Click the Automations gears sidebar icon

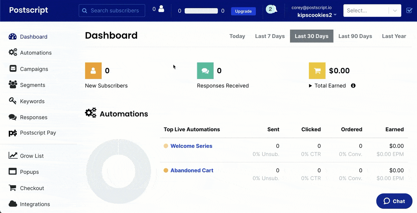pos(13,52)
